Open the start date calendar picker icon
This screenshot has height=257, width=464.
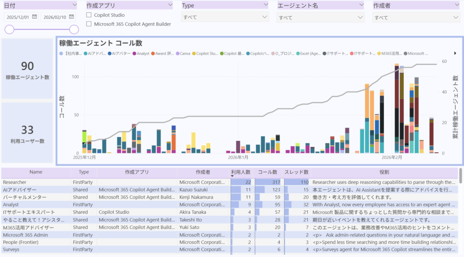click(x=34, y=17)
